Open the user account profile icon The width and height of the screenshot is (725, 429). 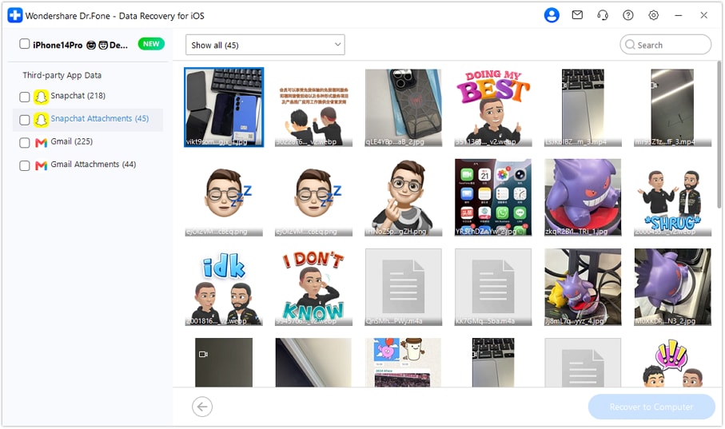pyautogui.click(x=552, y=15)
